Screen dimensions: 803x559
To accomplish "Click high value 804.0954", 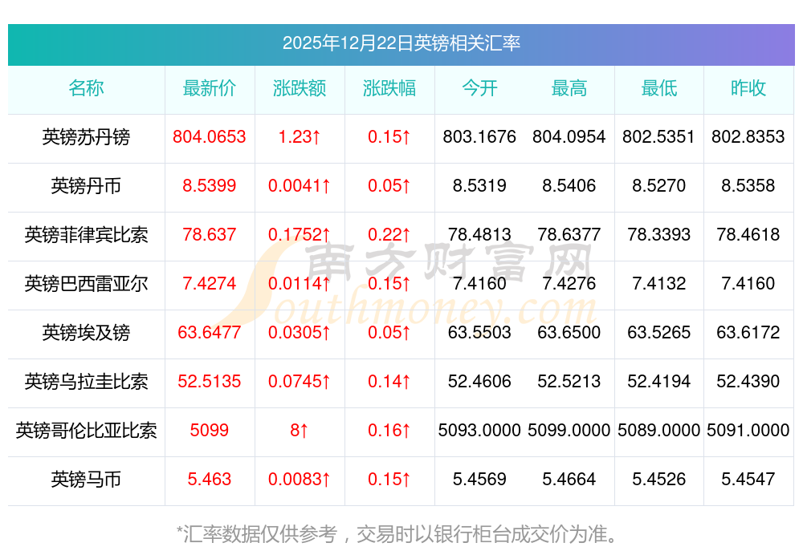I will tap(569, 137).
